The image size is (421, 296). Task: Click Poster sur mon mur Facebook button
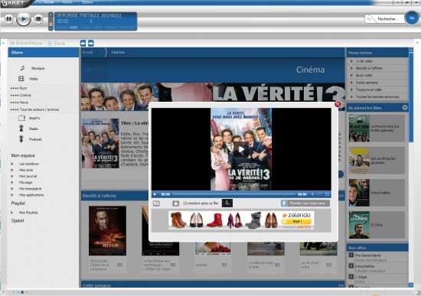[x=305, y=203]
